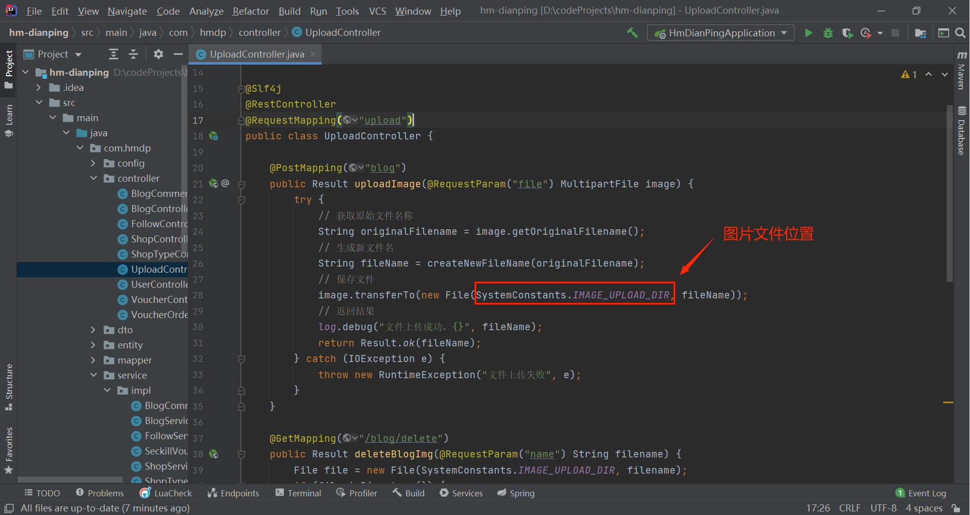The width and height of the screenshot is (970, 515).
Task: Open the Services tool window button
Action: (461, 493)
